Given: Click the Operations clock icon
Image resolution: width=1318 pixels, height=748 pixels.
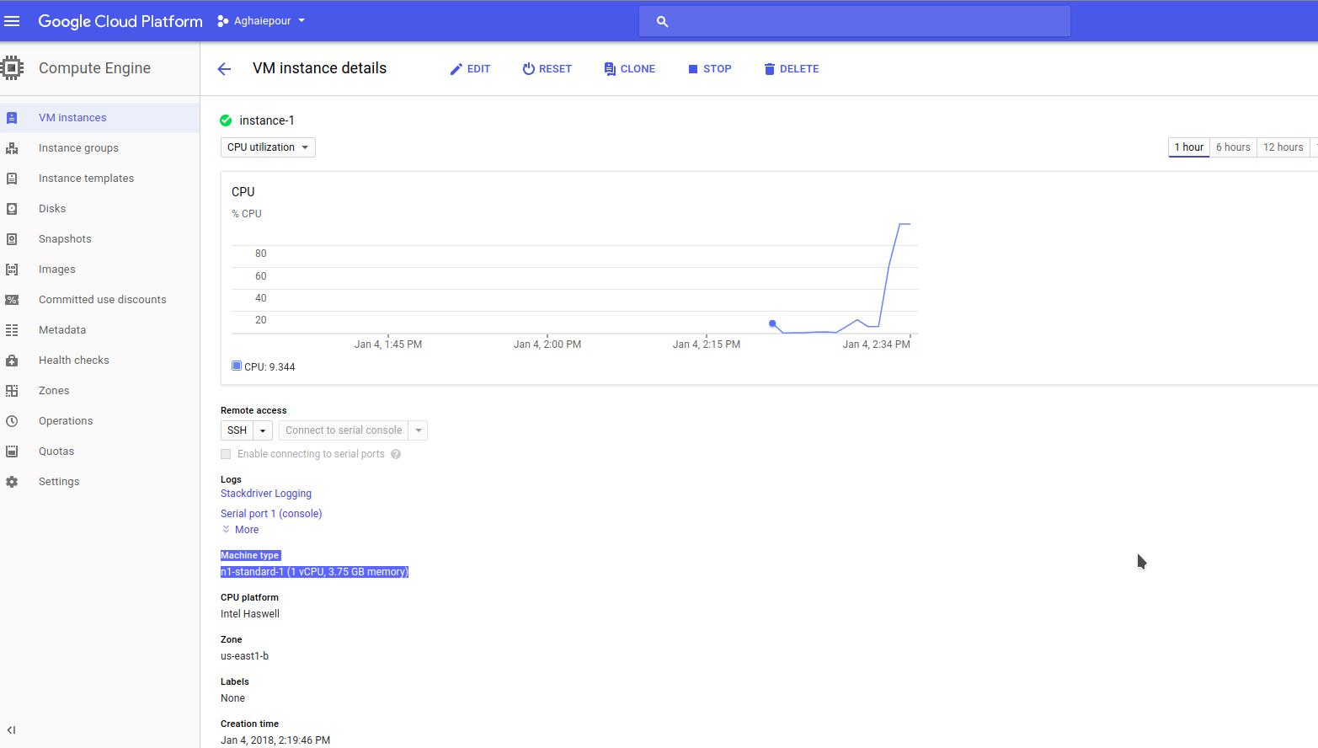Looking at the screenshot, I should pos(12,421).
